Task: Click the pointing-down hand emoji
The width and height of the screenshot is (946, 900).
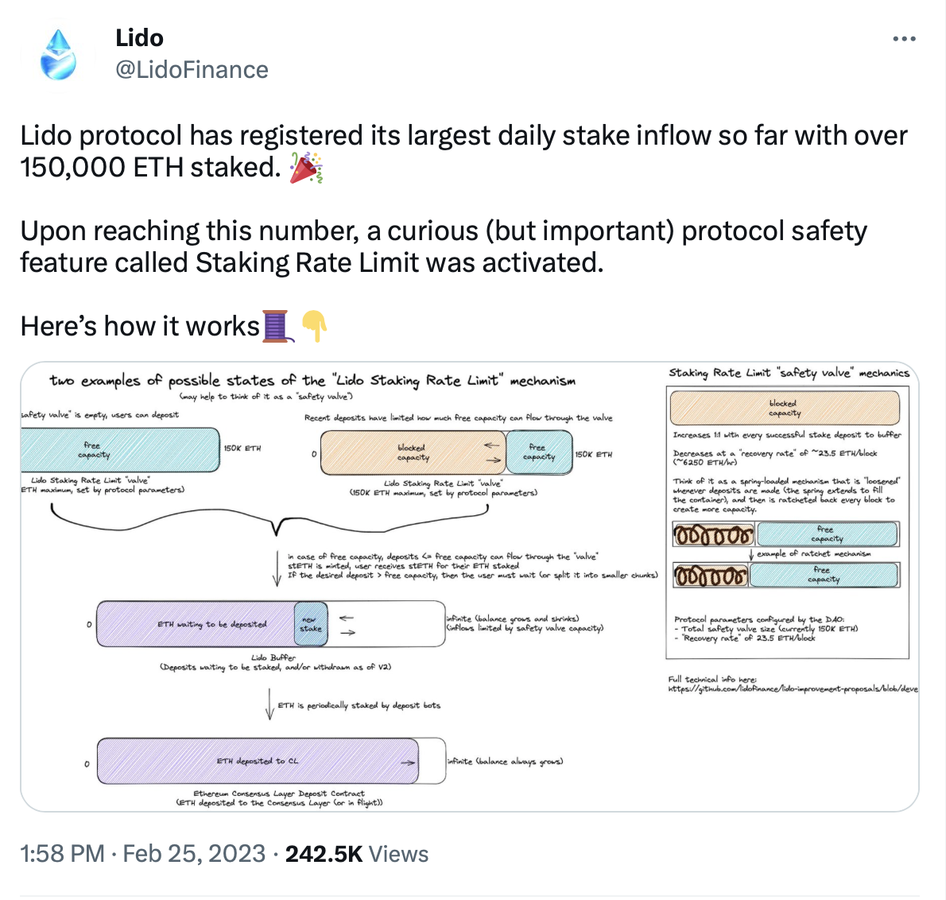Action: click(x=315, y=326)
